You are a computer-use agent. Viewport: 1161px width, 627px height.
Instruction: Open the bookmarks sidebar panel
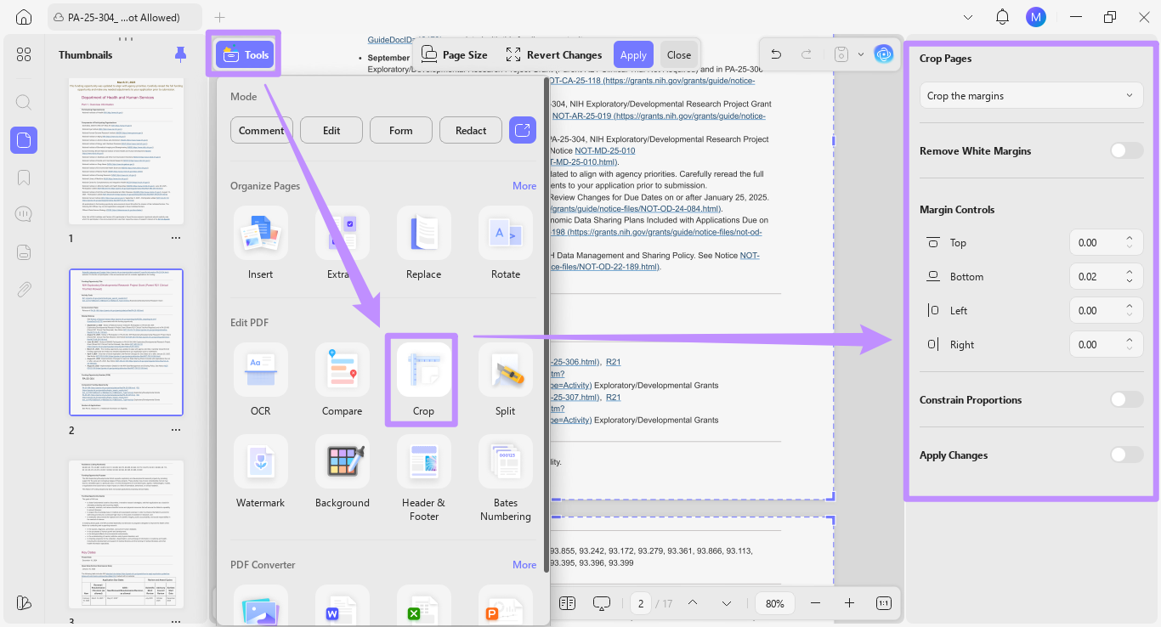point(24,178)
